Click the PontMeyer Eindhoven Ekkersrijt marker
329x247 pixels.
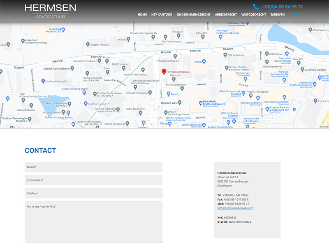click(220, 37)
